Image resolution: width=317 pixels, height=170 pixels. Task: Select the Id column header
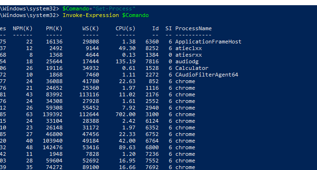pos(155,28)
